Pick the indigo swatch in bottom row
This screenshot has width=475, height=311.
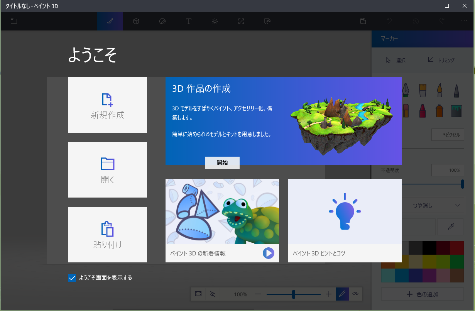pos(416,275)
